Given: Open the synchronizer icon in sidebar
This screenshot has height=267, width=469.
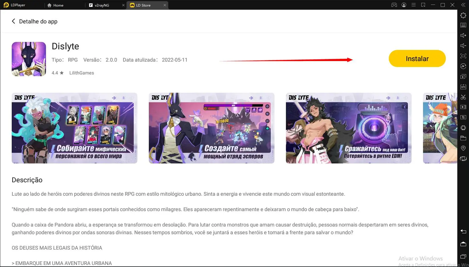Looking at the screenshot, I should tap(463, 117).
